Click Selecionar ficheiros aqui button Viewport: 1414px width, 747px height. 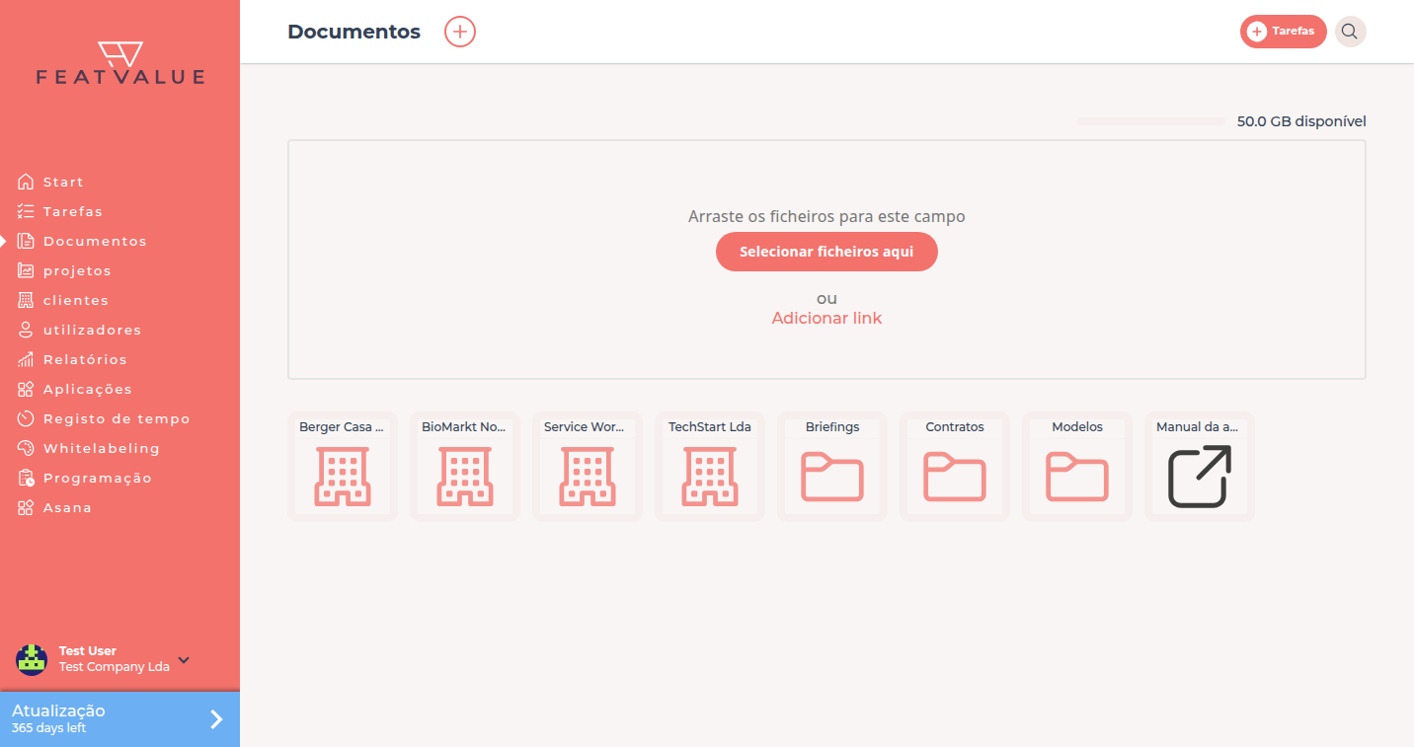[826, 252]
